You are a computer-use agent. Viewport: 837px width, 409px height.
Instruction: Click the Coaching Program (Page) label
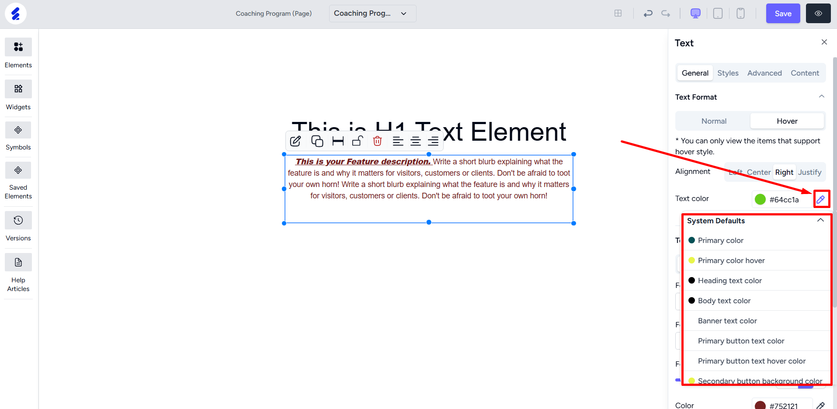pos(274,14)
